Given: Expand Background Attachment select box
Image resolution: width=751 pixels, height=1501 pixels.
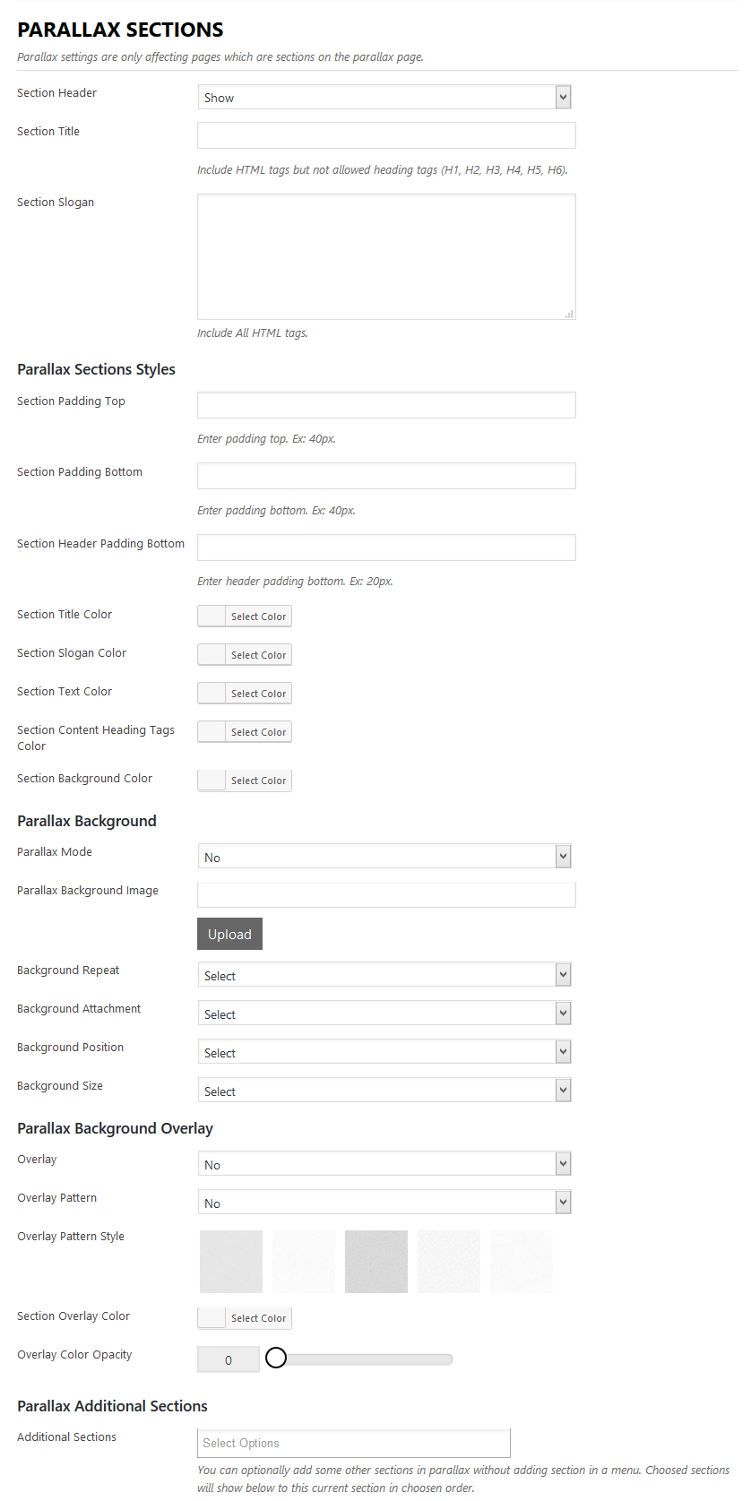Looking at the screenshot, I should tap(384, 1014).
